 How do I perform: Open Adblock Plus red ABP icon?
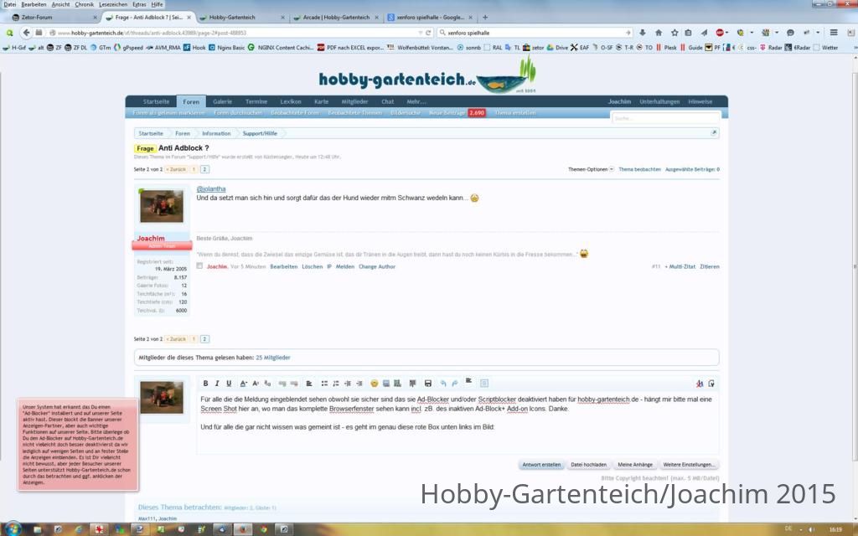point(720,33)
